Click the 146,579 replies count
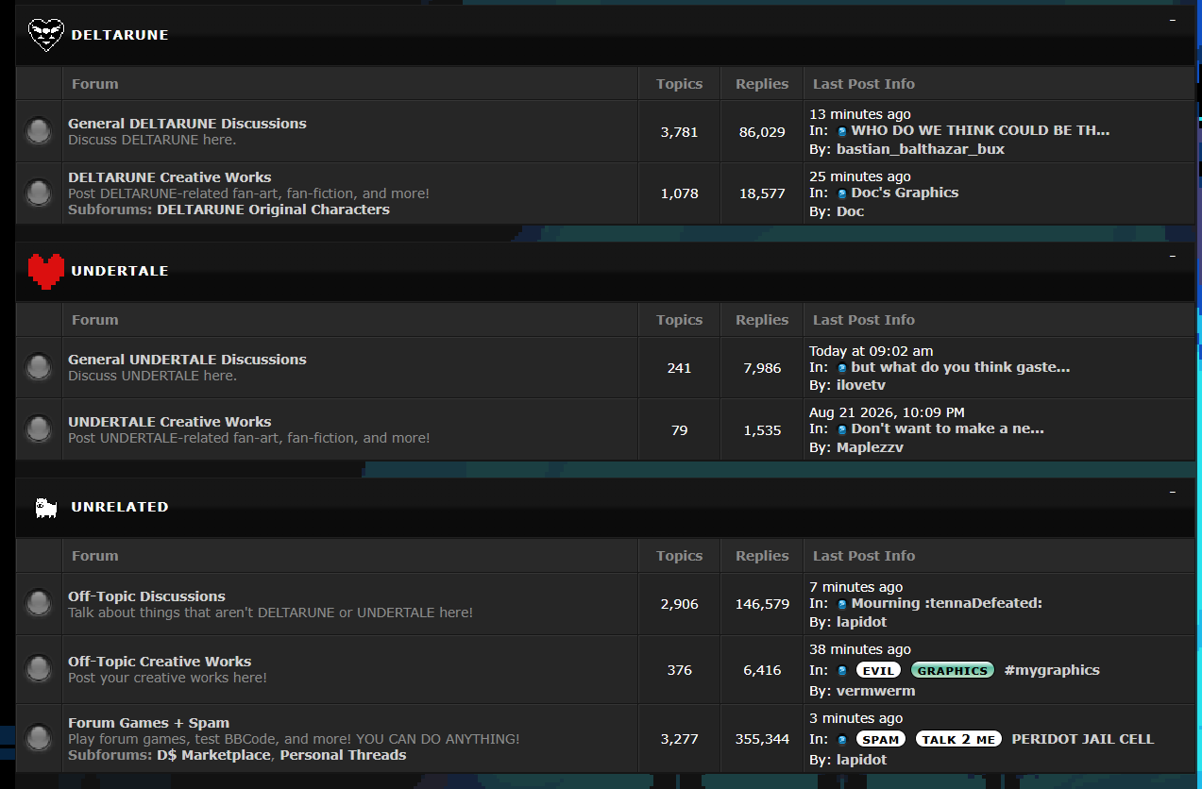1202x789 pixels. pos(762,604)
